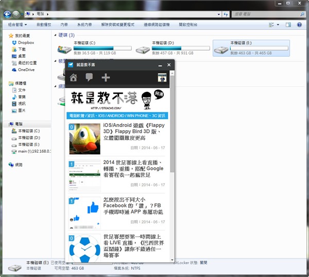The image size is (309, 277).
Task: Select the Dropbox folder in favorites
Action: point(26,43)
